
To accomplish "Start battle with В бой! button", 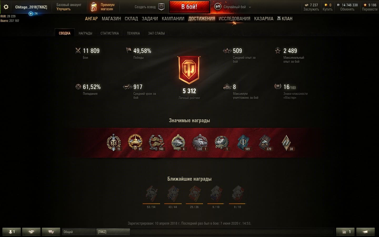I will [189, 7].
